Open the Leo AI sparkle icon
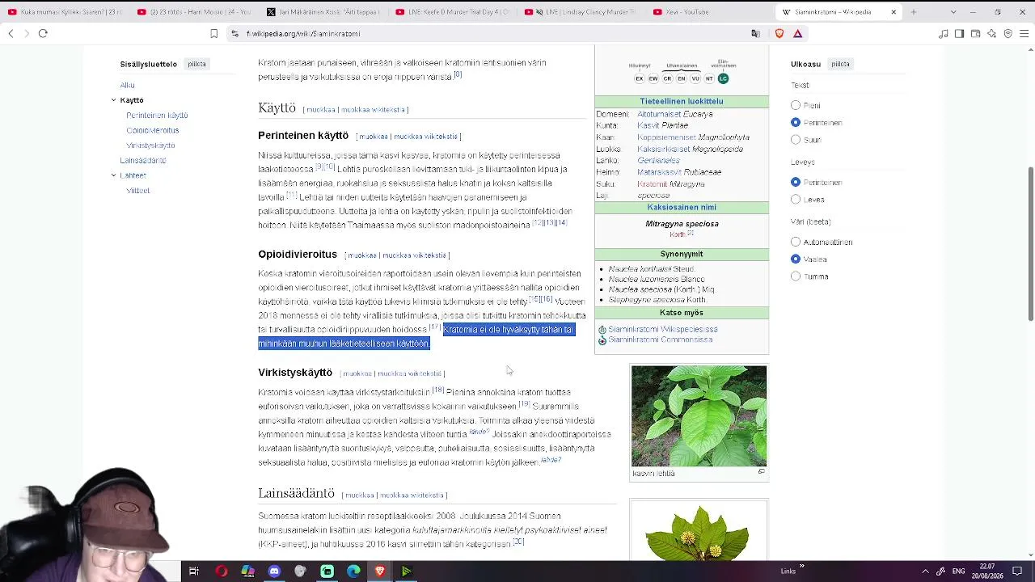The width and height of the screenshot is (1035, 582). click(x=991, y=33)
